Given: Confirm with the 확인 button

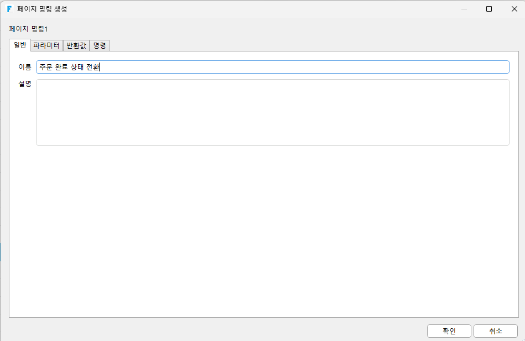Looking at the screenshot, I should point(449,331).
